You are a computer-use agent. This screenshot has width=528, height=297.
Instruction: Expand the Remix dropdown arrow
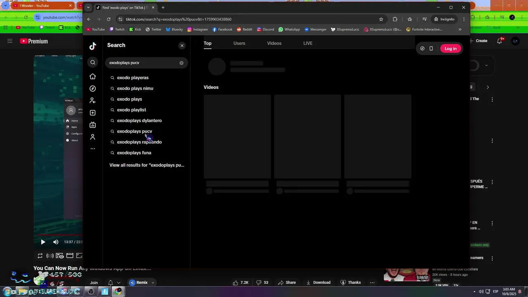(x=153, y=283)
